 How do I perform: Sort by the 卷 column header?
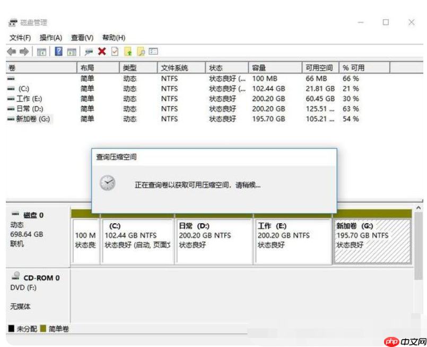(41, 67)
